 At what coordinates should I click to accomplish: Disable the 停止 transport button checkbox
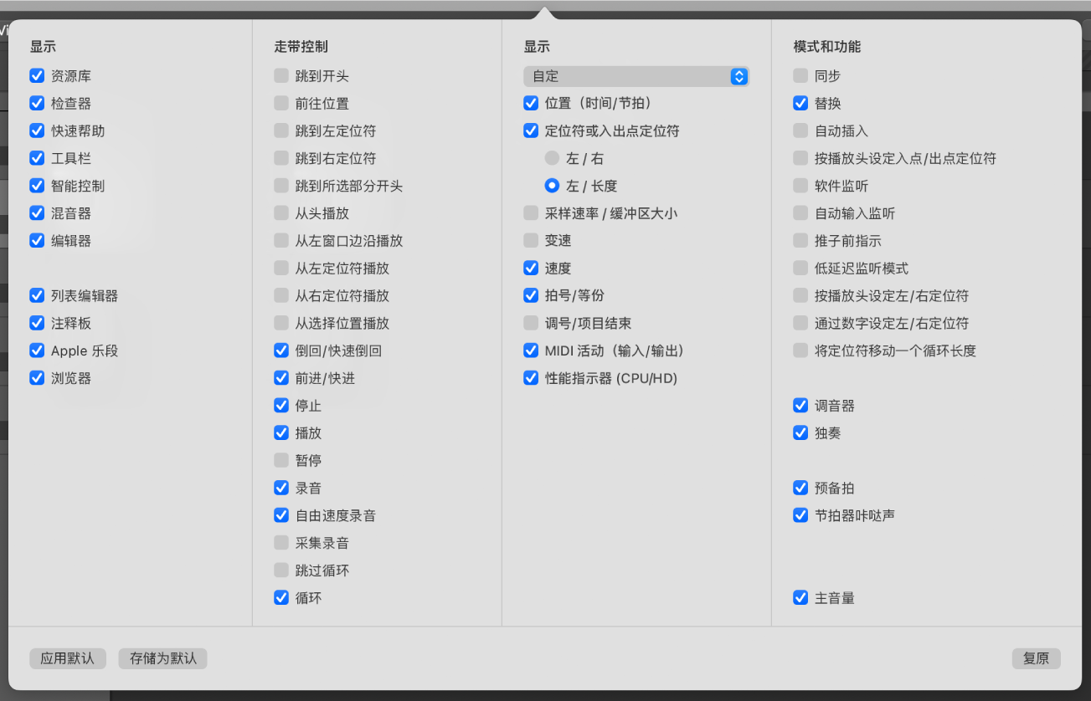tap(281, 406)
